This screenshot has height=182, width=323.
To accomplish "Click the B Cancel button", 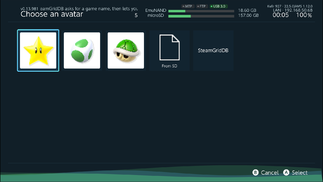I will pos(266,173).
